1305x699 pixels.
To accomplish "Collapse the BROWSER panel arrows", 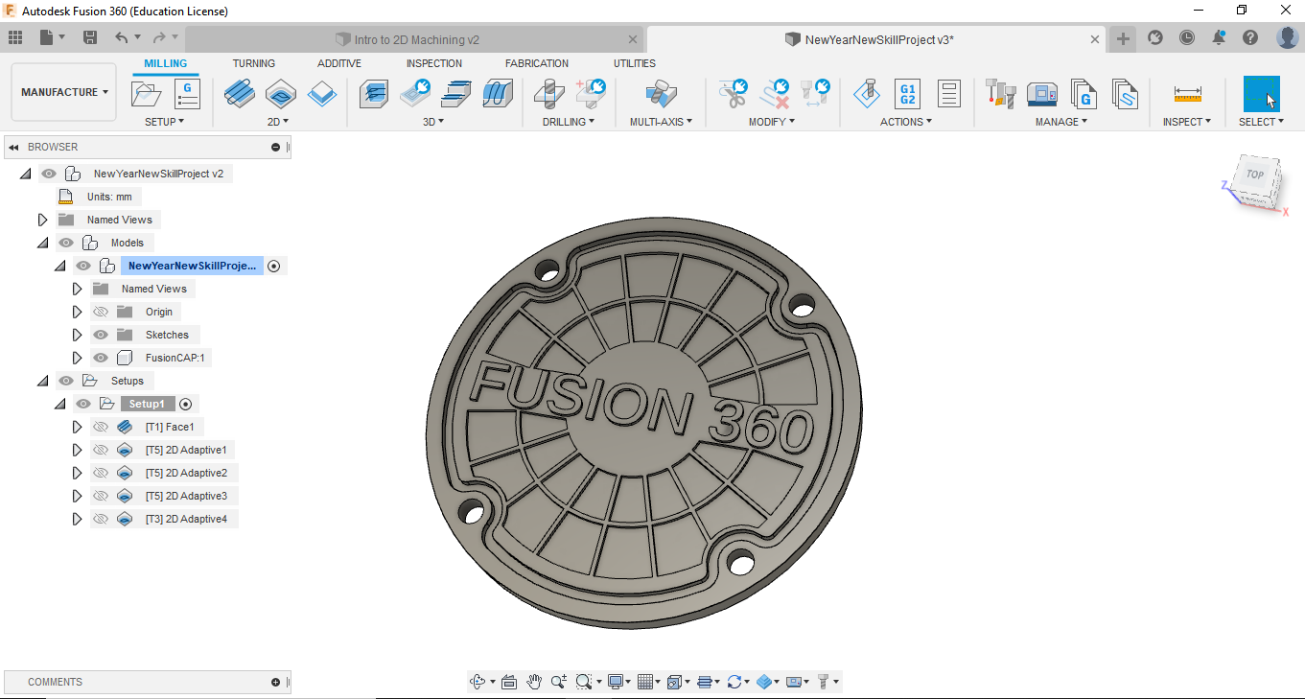I will pos(13,147).
